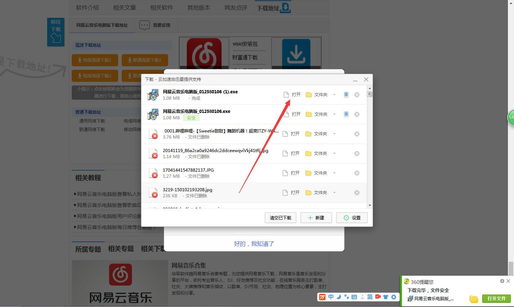
Task: Open the deleted 0001.哔哩哔哩 video file
Action: point(291,134)
